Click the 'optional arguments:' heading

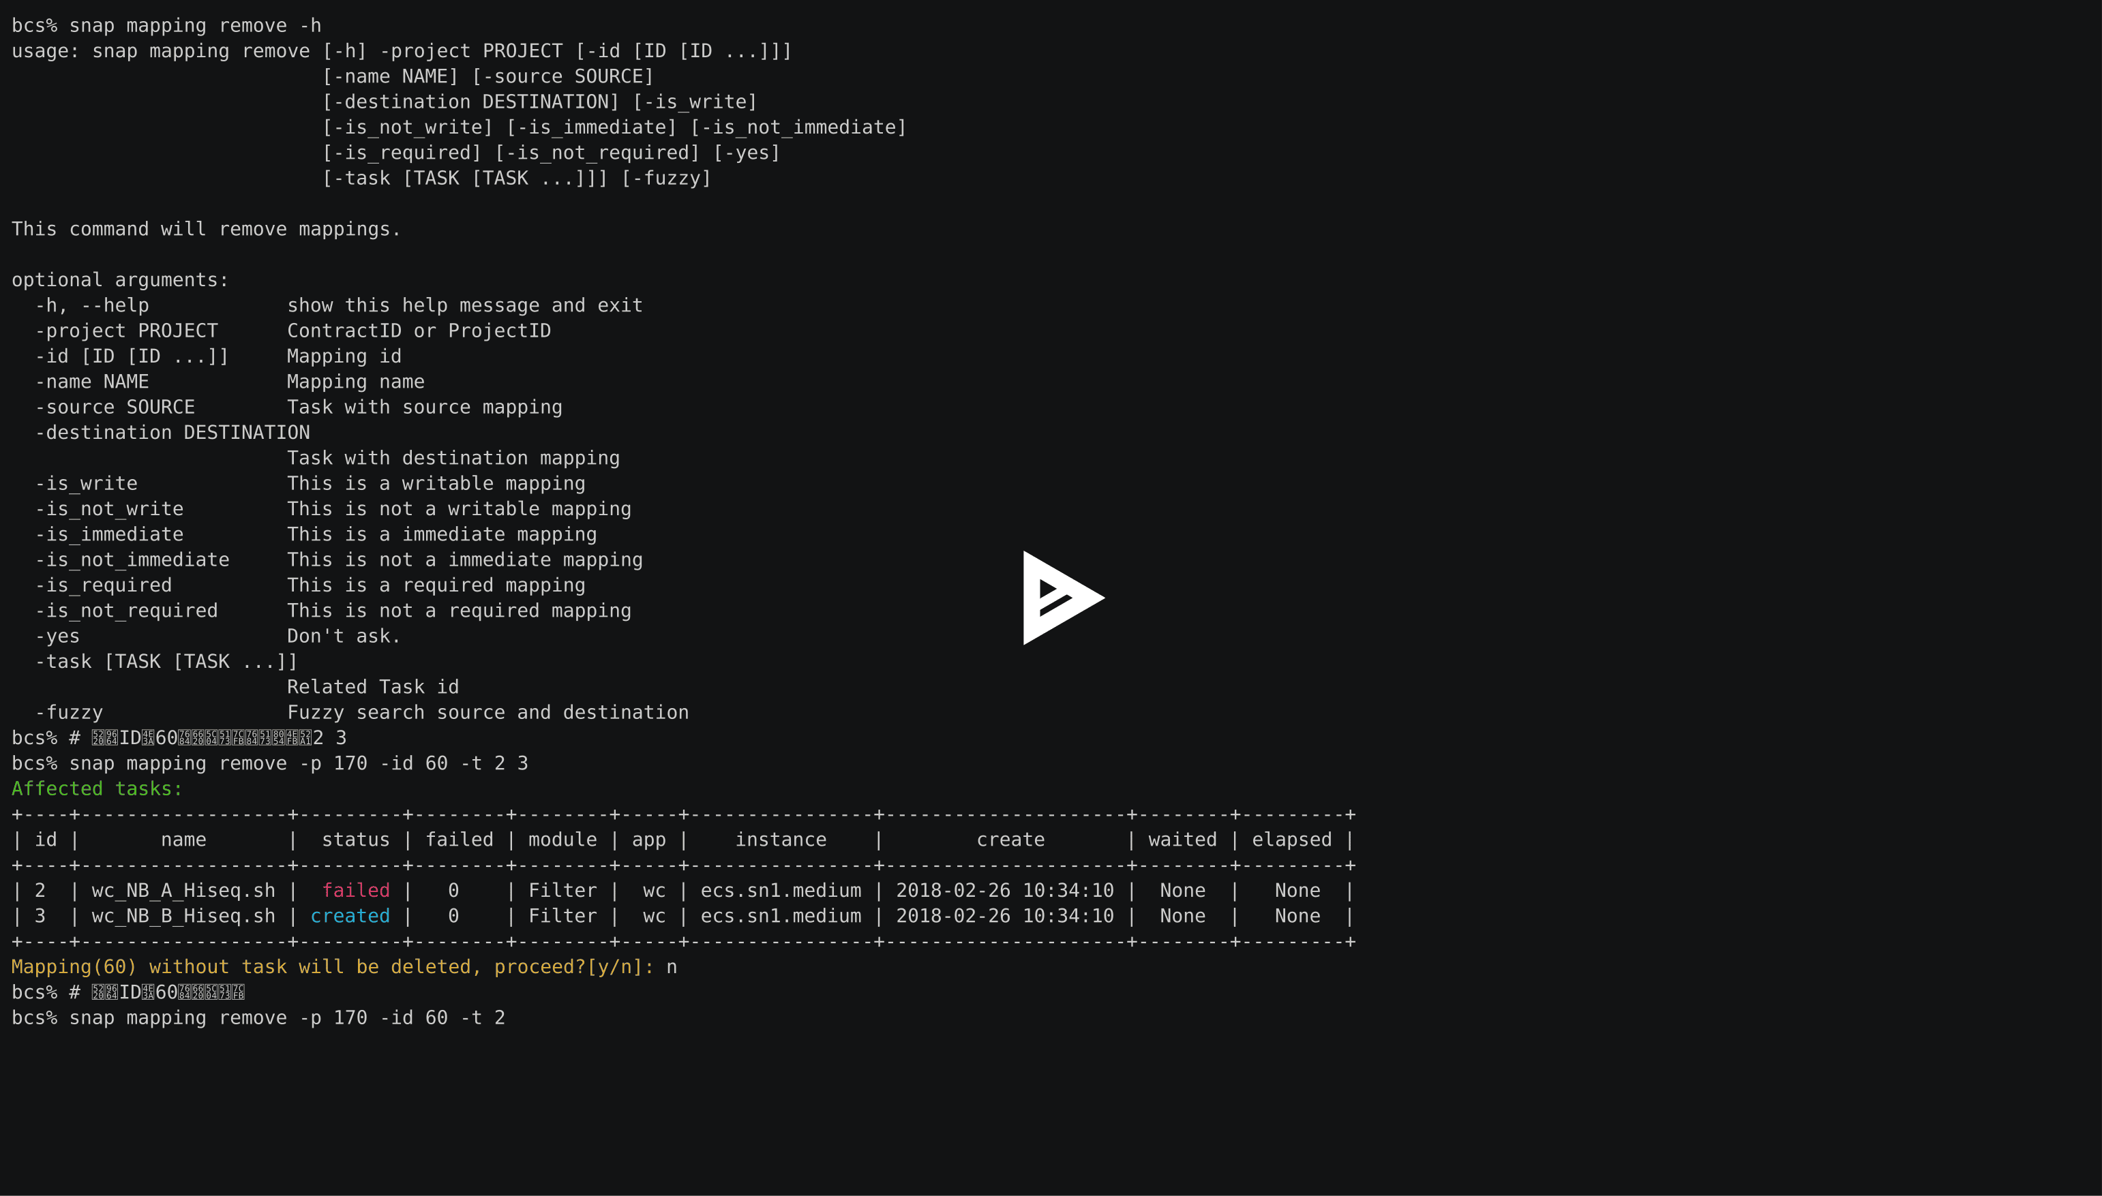(120, 280)
